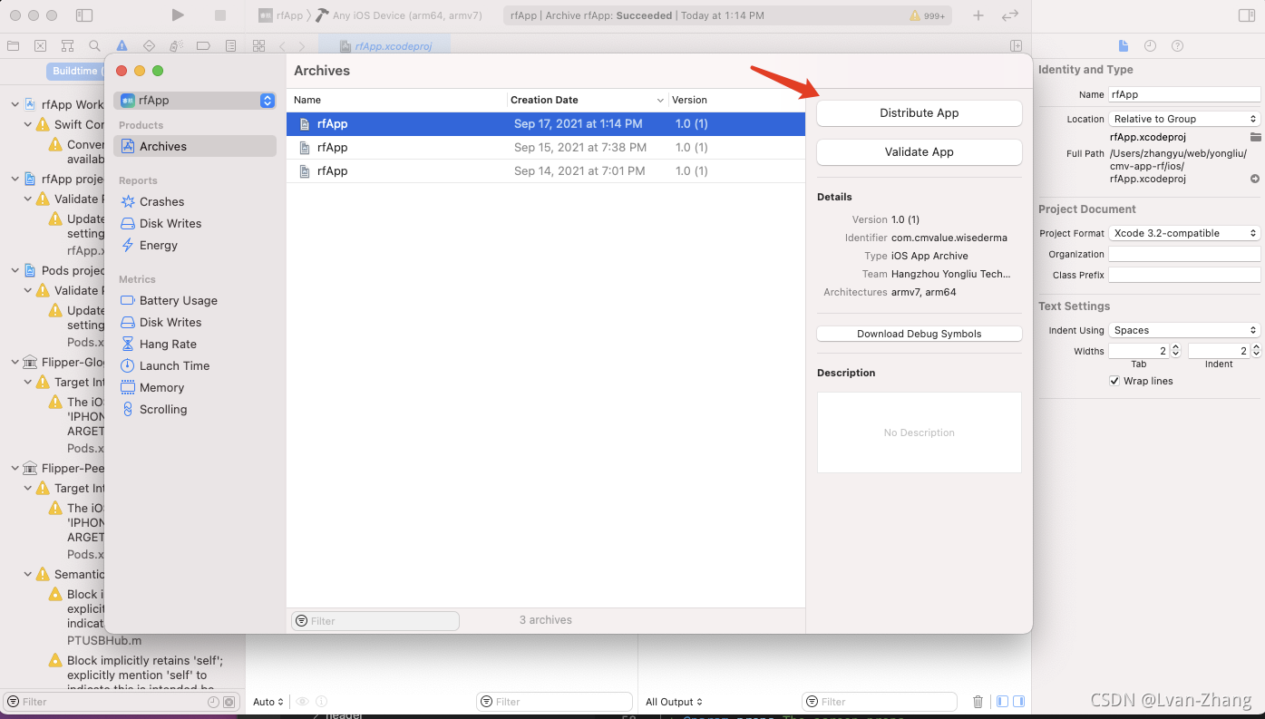Click the Name field in Identity and Type
Viewport: 1265px width, 719px height.
(x=1184, y=94)
